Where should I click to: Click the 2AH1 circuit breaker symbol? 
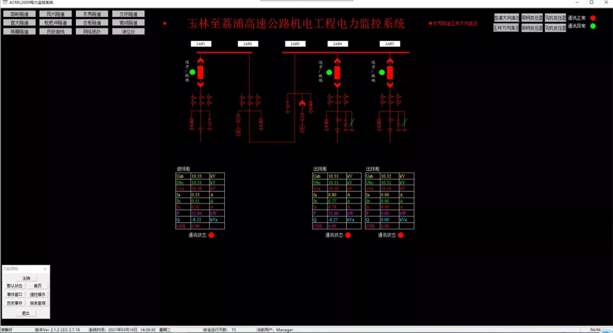(200, 72)
